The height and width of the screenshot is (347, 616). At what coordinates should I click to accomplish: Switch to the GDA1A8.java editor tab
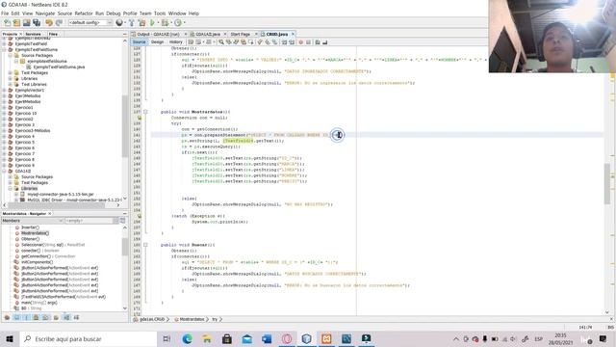click(208, 35)
